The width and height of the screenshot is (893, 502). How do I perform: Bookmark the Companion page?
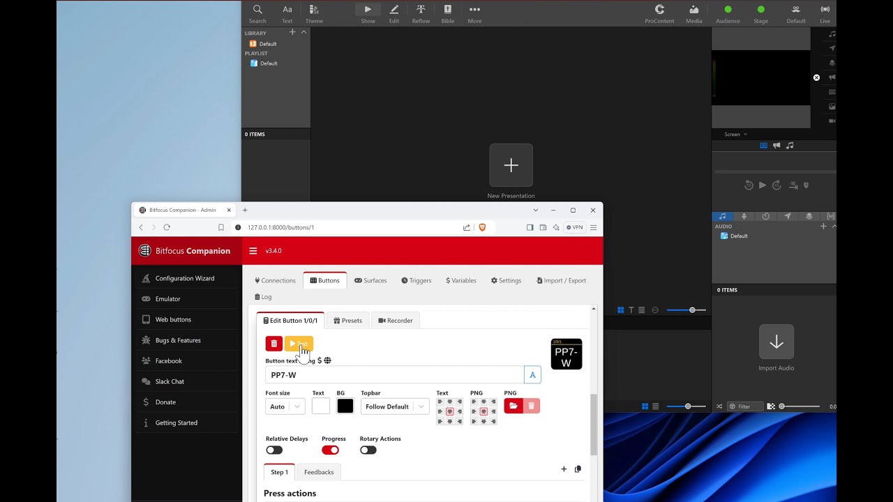(x=220, y=227)
